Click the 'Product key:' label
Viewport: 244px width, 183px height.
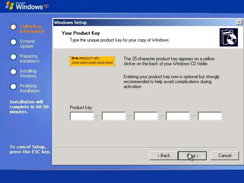[x=81, y=108]
